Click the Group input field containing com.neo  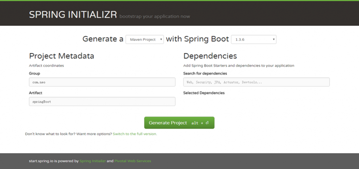(x=102, y=82)
